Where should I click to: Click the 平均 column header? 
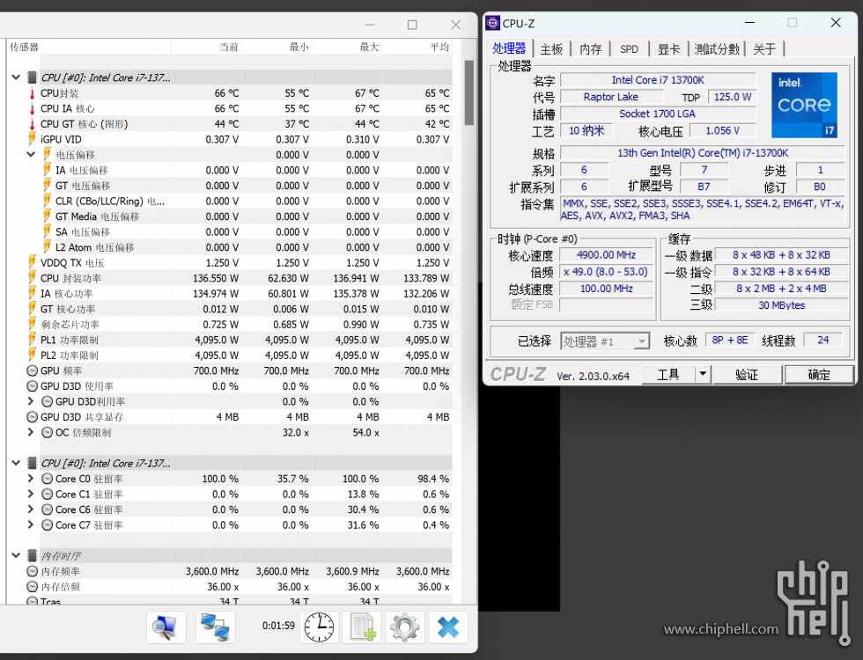point(417,47)
